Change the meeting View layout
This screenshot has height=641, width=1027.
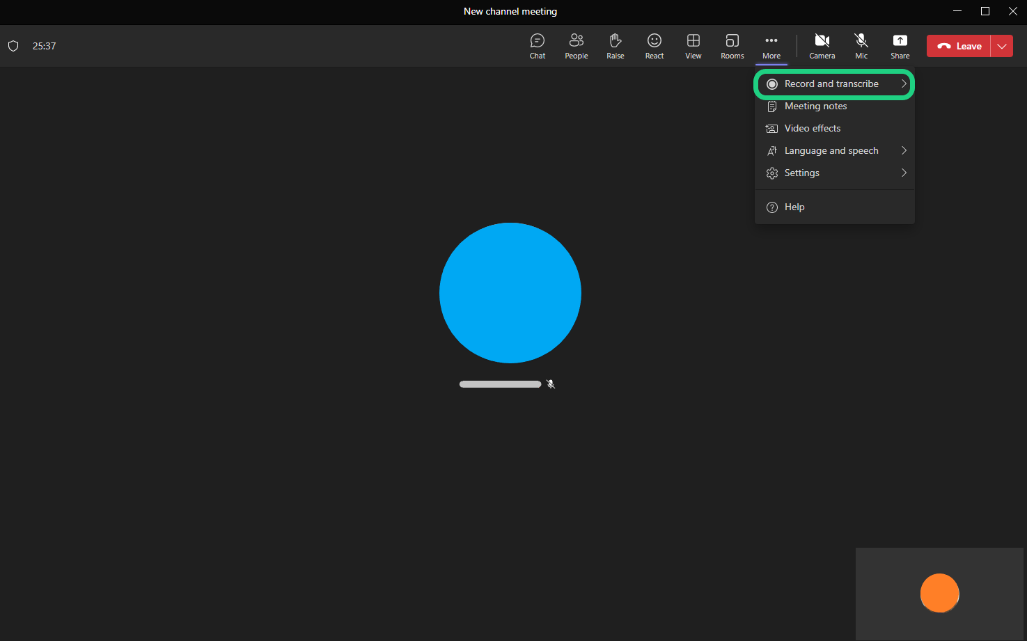click(x=693, y=46)
